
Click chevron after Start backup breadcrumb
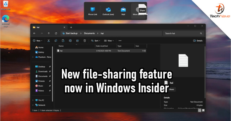81,34
